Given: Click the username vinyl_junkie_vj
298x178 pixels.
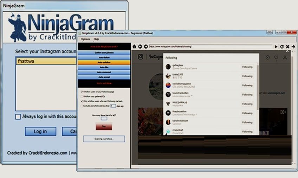Looking at the screenshot, I should click(x=180, y=102).
